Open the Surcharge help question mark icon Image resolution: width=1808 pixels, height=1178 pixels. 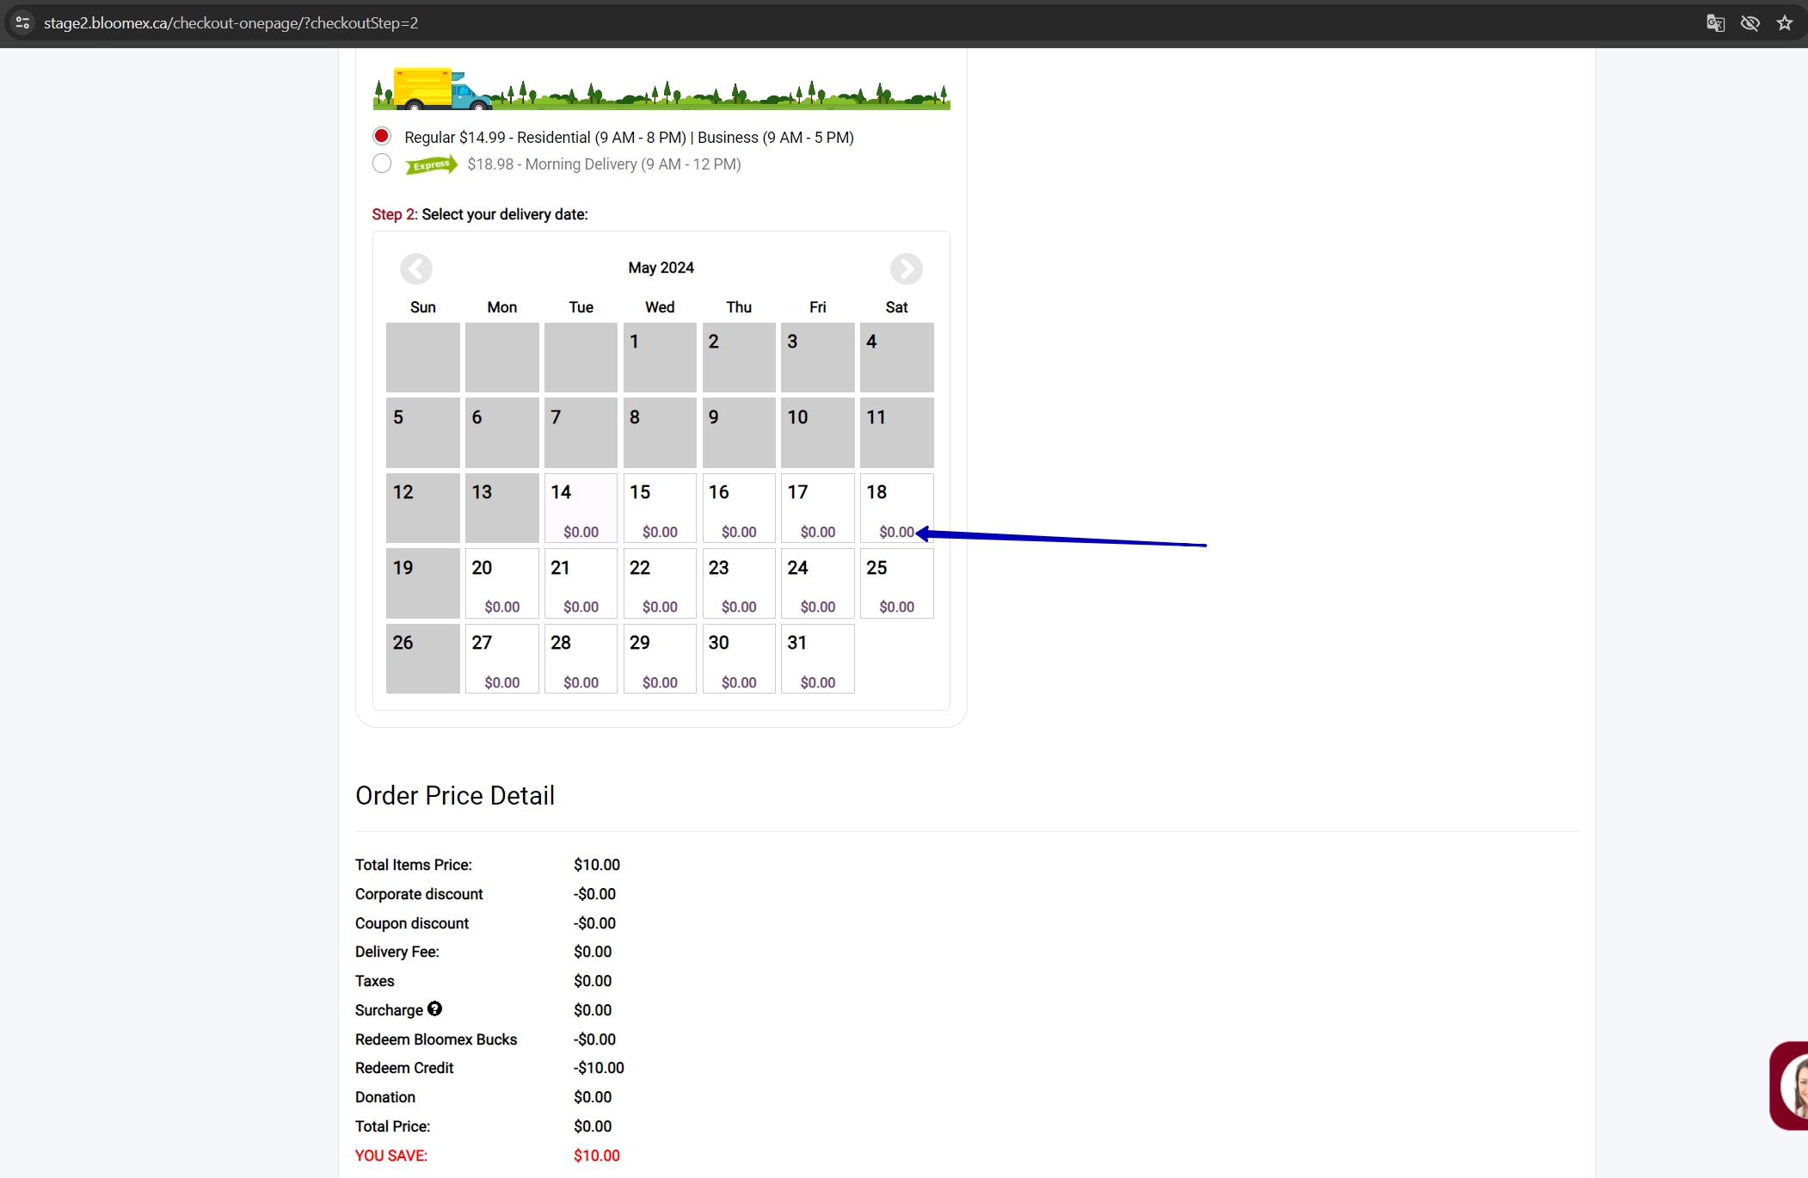[435, 1008]
